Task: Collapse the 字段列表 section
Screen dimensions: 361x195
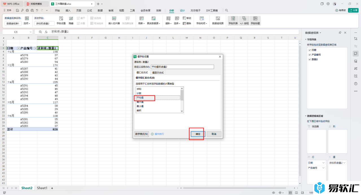Action: 306,40
